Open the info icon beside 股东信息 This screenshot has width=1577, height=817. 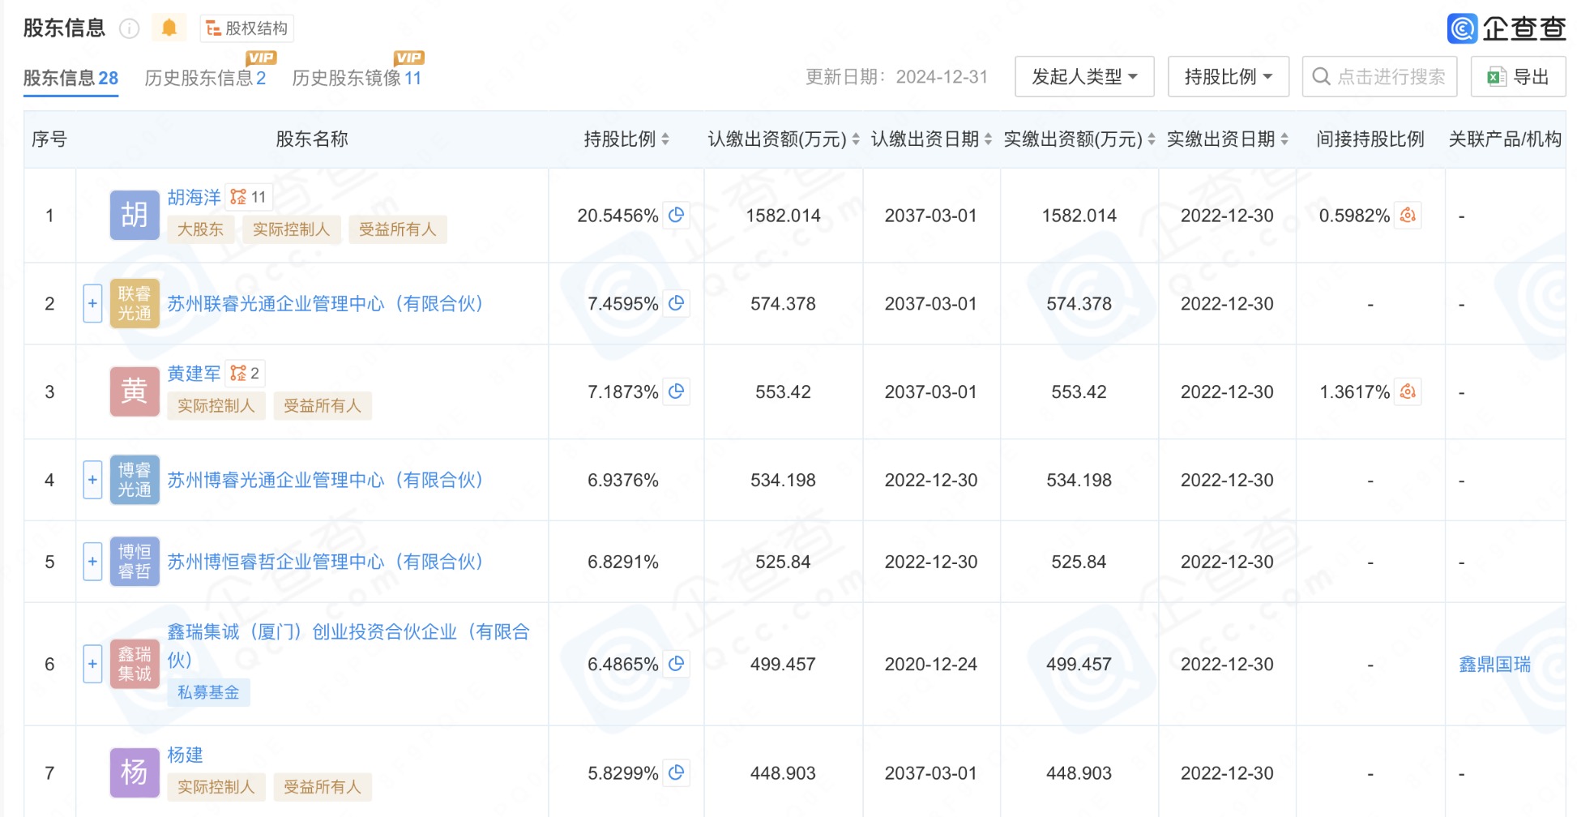pyautogui.click(x=130, y=29)
